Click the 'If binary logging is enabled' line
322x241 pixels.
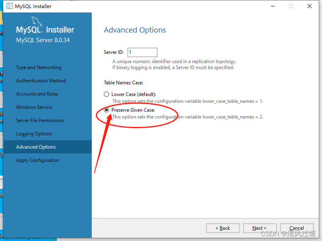(x=173, y=67)
